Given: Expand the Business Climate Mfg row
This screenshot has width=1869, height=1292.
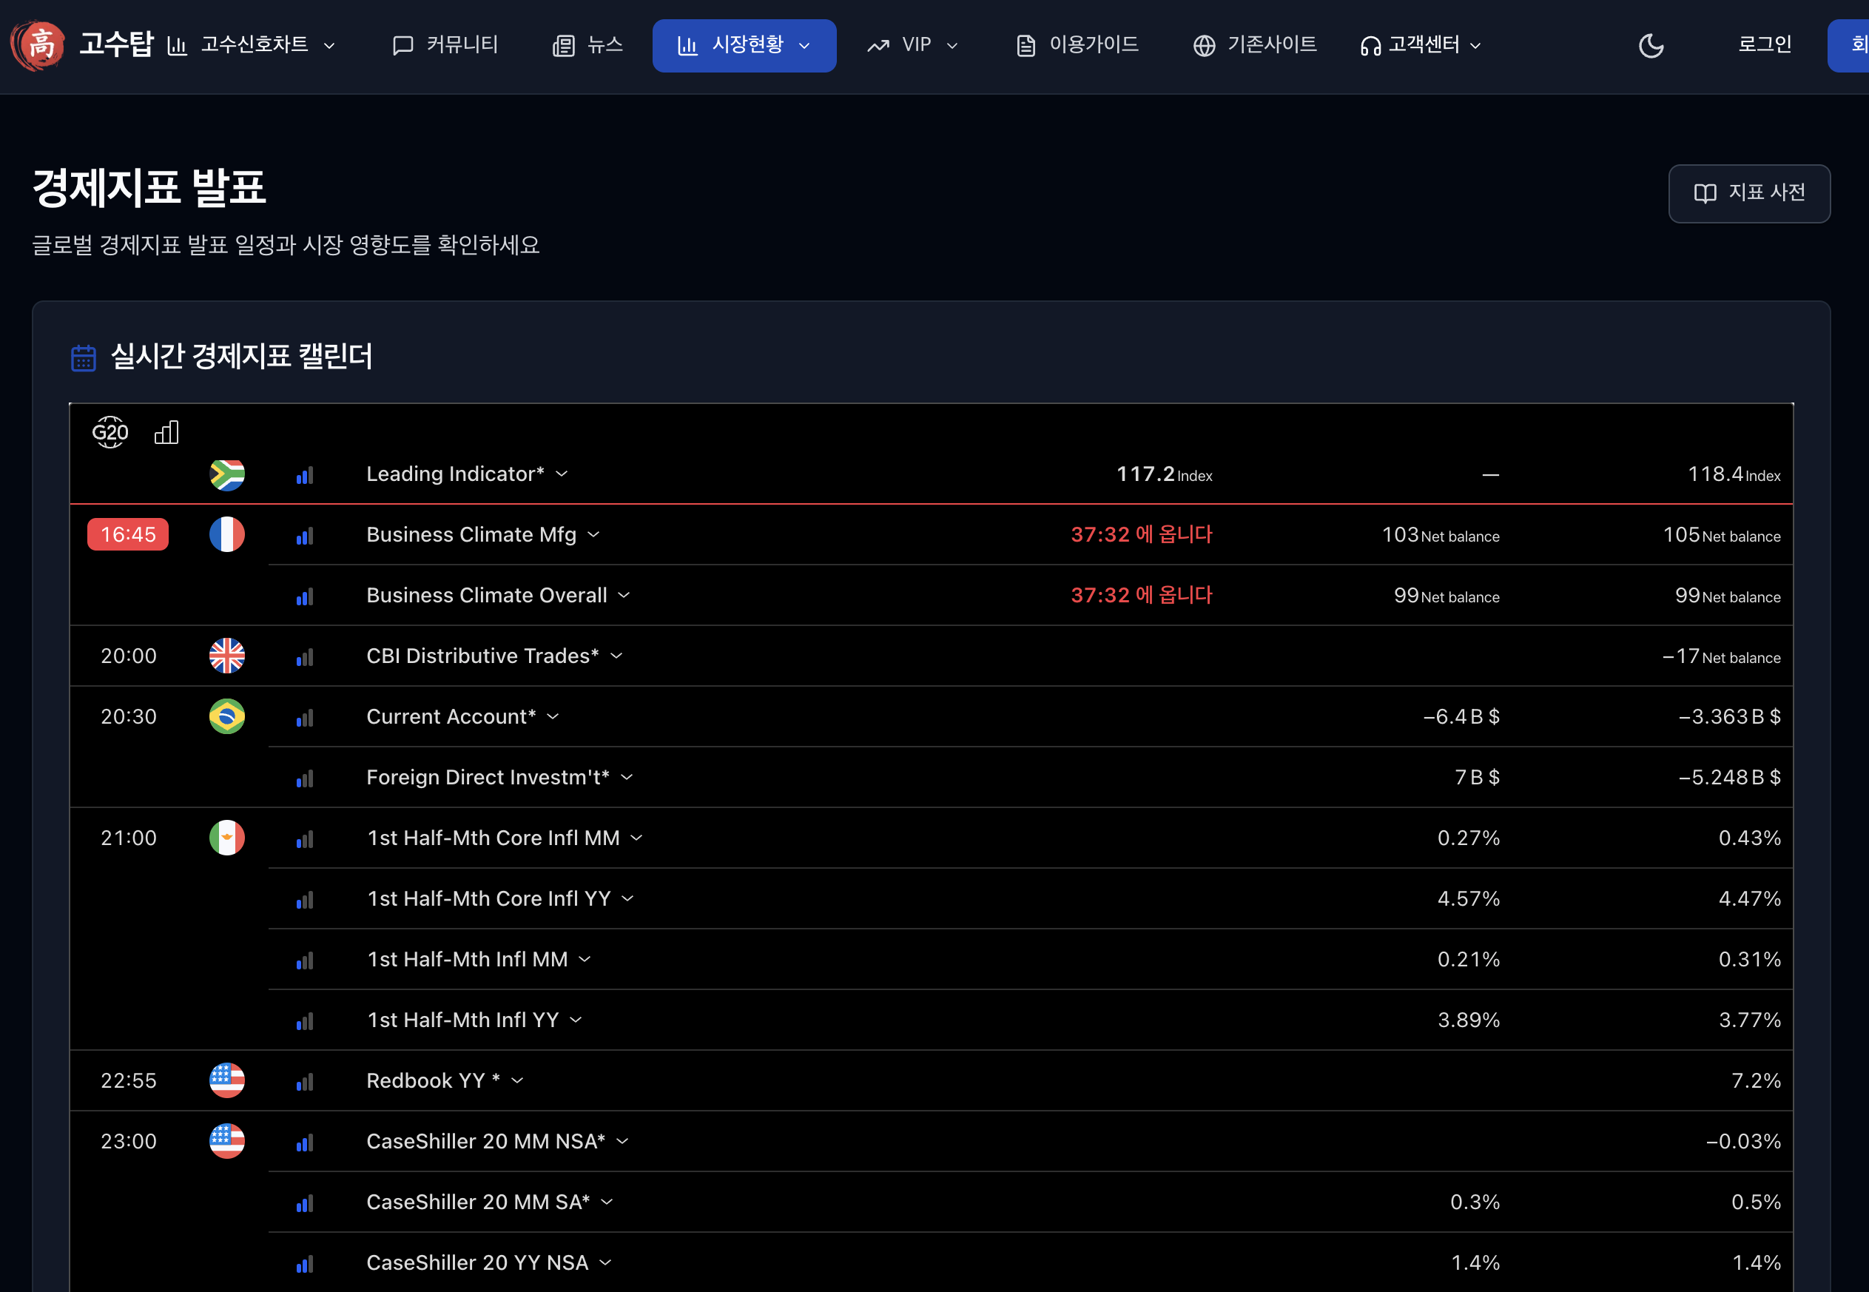Looking at the screenshot, I should [593, 534].
